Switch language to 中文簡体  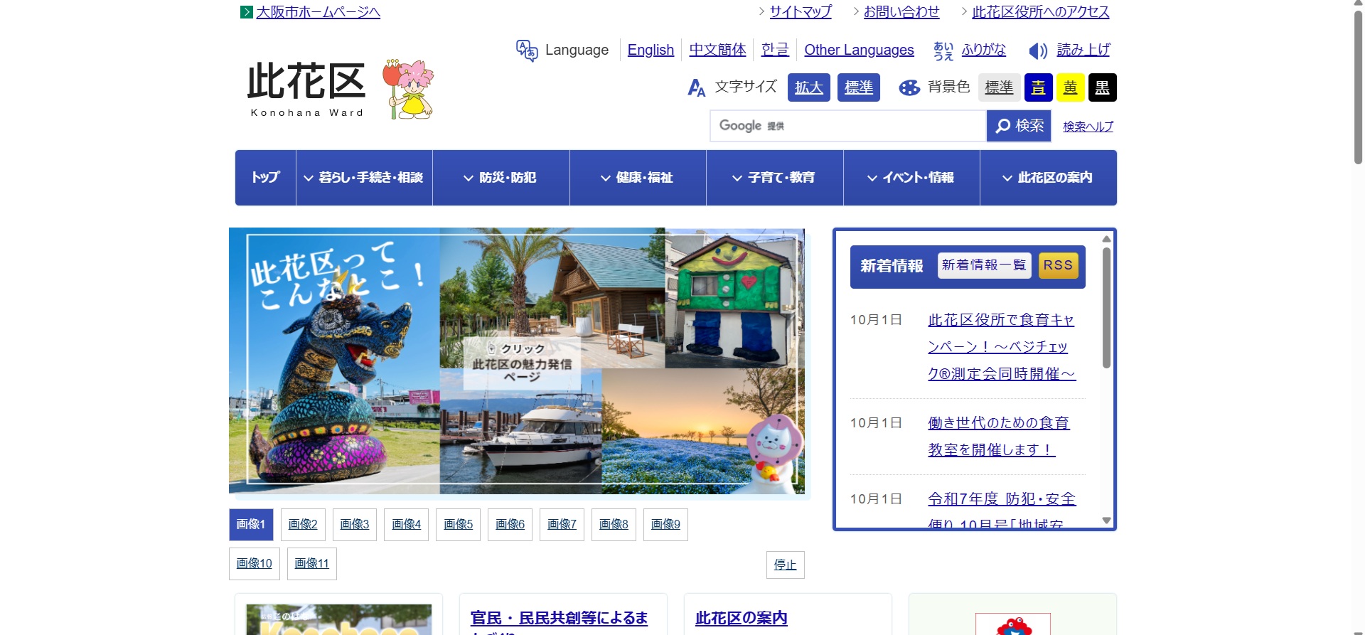(x=717, y=50)
